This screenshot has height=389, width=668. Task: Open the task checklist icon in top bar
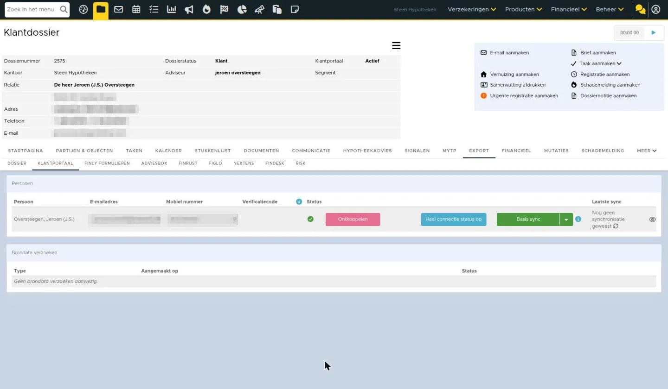[x=154, y=9]
